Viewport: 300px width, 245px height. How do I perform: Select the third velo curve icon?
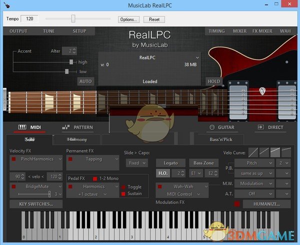click(275, 152)
